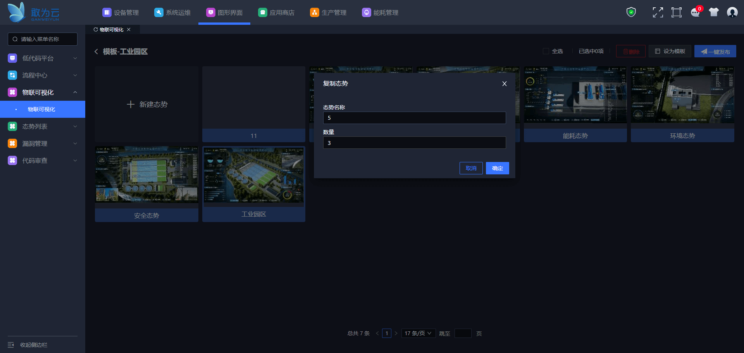Open the 设备管理 top menu
Image resolution: width=744 pixels, height=353 pixels.
tap(121, 12)
